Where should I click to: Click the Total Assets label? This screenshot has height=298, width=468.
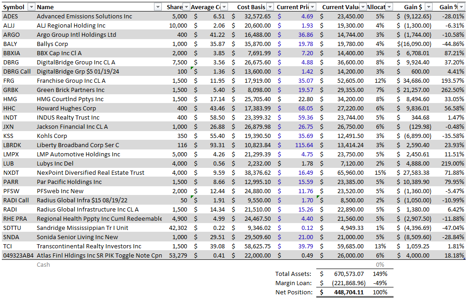[x=293, y=274]
